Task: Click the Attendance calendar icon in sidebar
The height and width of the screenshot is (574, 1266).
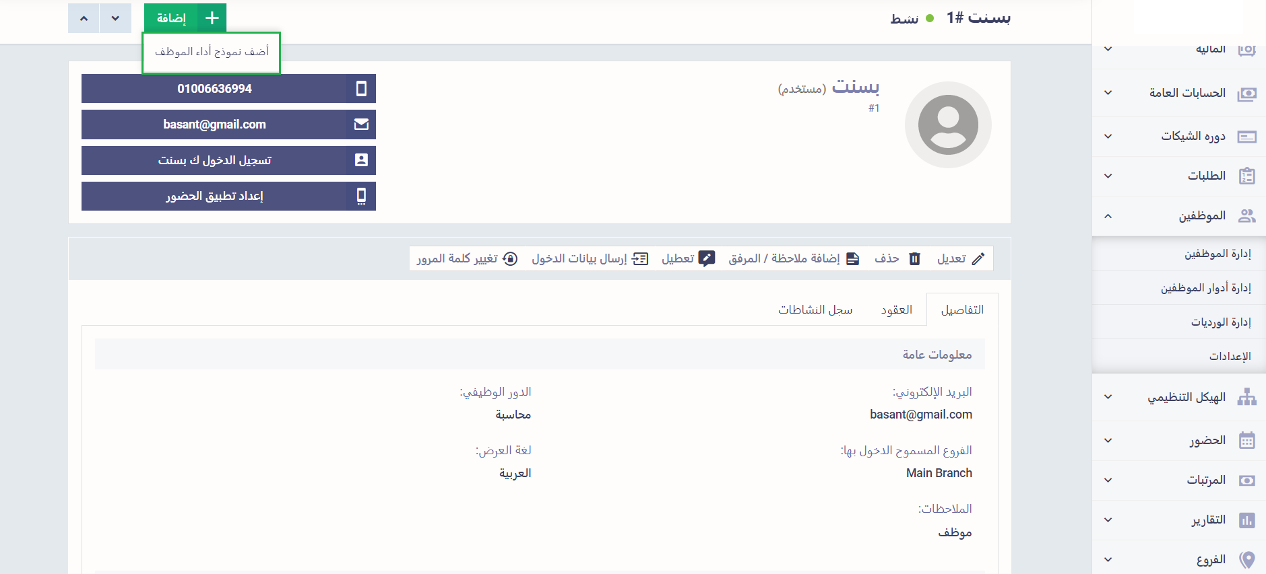Action: point(1246,441)
